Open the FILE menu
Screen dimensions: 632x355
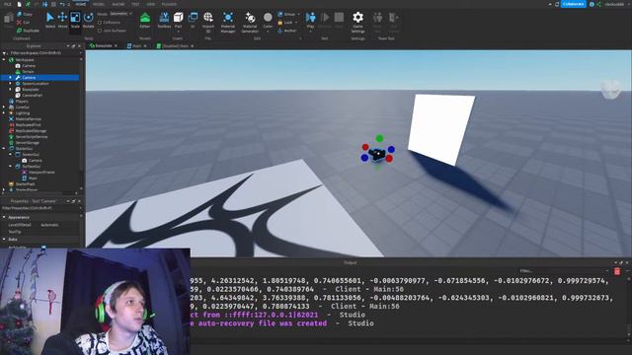click(7, 4)
